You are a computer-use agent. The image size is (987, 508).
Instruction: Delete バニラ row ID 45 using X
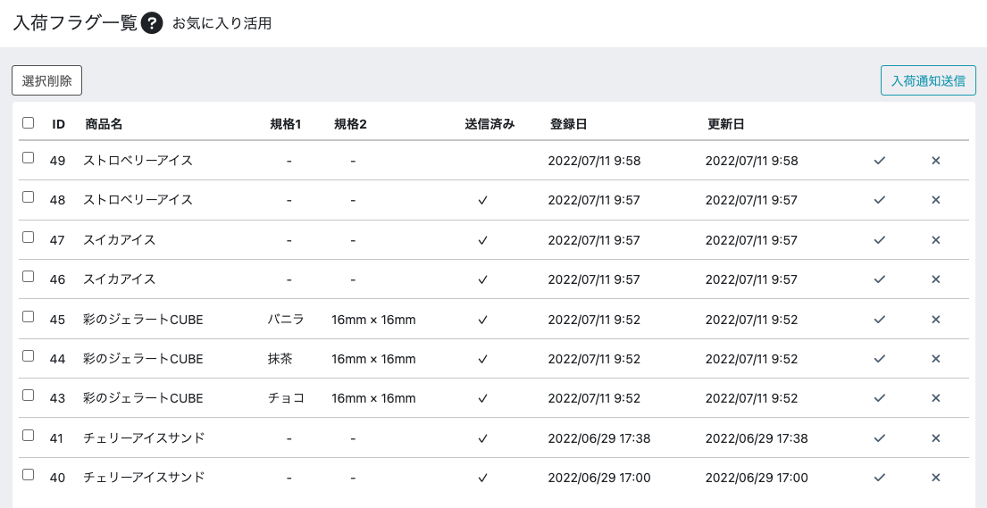935,319
